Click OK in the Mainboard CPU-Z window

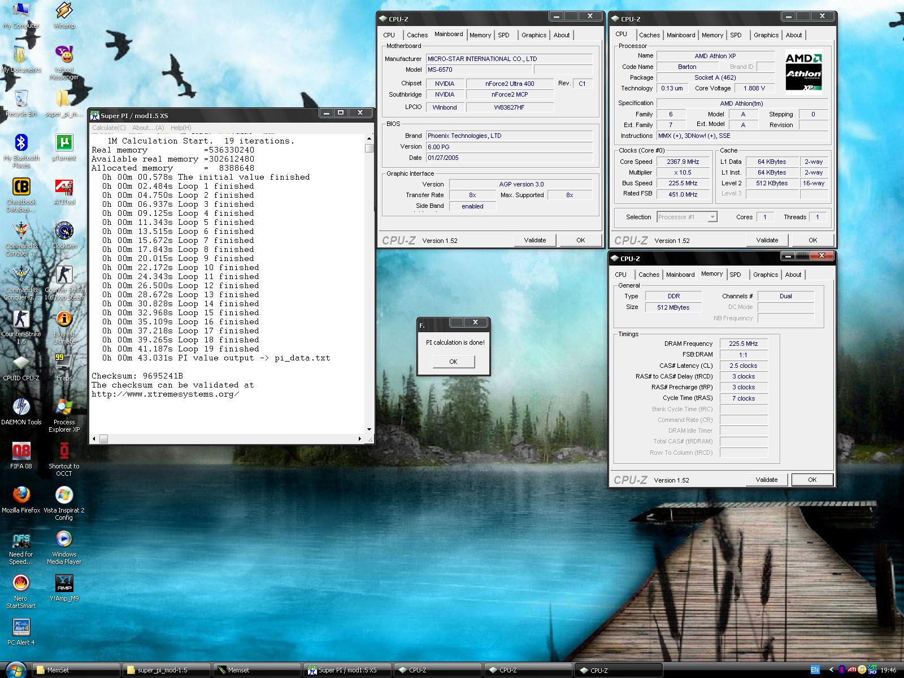click(581, 240)
